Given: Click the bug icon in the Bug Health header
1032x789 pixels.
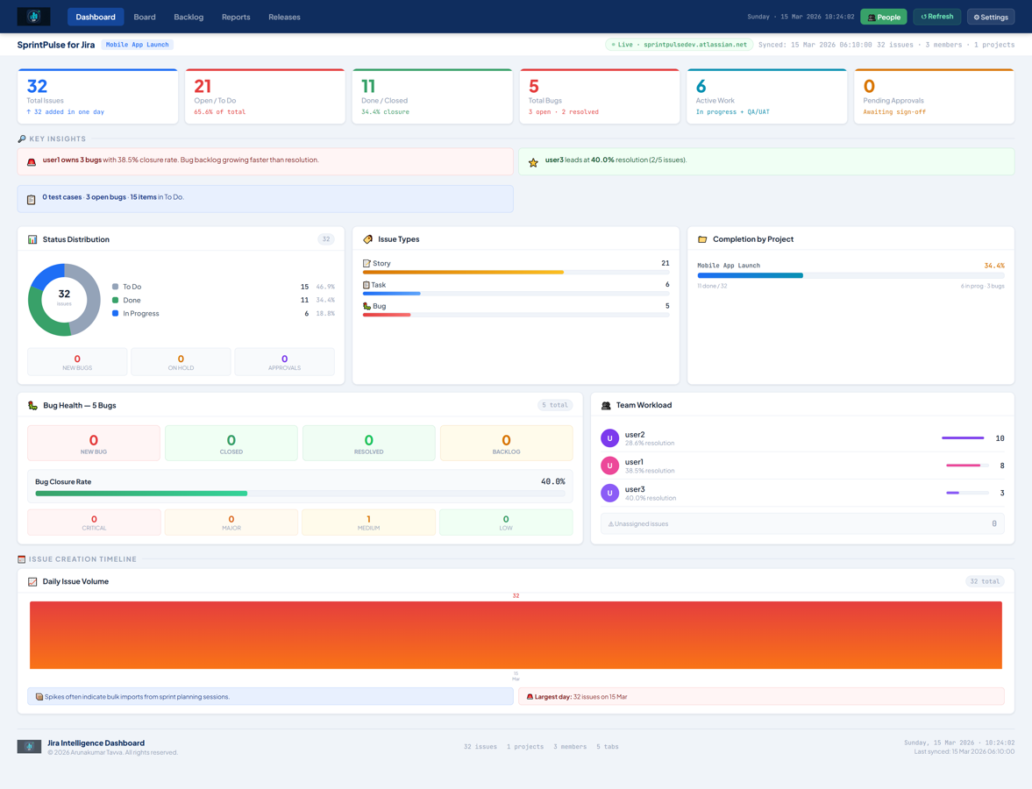Looking at the screenshot, I should [x=31, y=405].
